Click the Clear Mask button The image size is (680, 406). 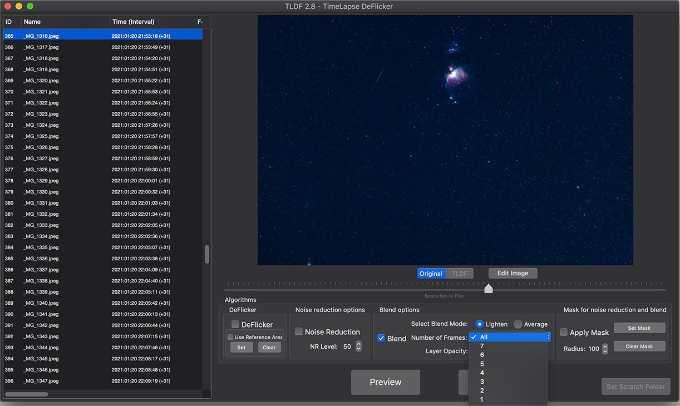[639, 346]
